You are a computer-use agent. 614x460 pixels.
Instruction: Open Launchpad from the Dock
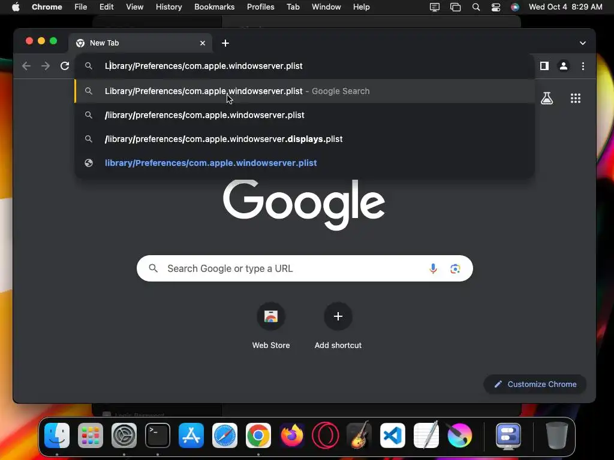91,435
